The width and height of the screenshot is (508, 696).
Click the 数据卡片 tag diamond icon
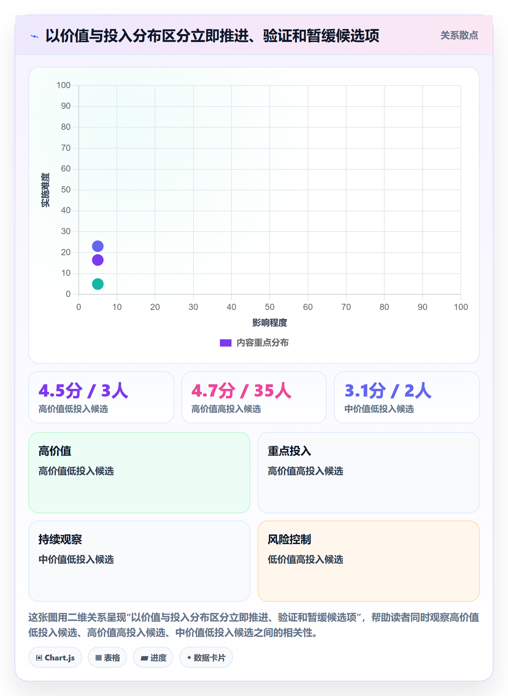click(x=189, y=658)
